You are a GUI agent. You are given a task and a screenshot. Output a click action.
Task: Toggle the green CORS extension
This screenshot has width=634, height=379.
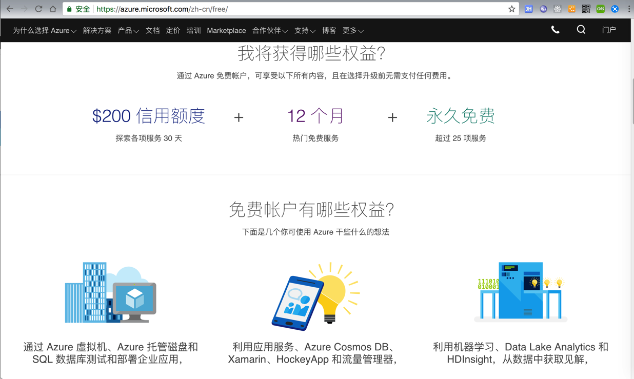pyautogui.click(x=600, y=9)
